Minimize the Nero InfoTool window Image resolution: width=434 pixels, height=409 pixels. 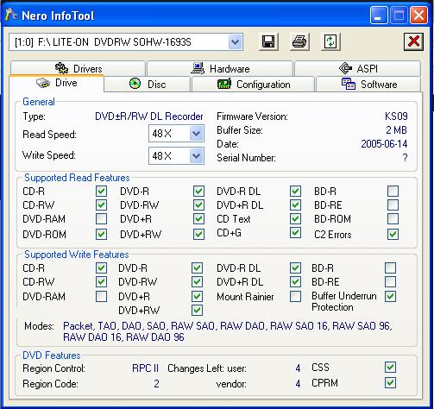click(379, 16)
